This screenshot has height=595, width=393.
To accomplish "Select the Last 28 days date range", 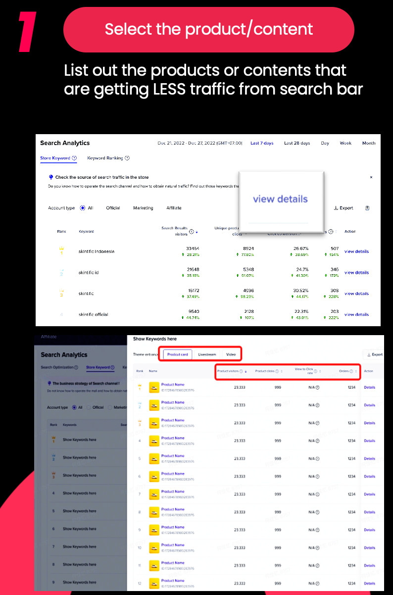I will (297, 143).
